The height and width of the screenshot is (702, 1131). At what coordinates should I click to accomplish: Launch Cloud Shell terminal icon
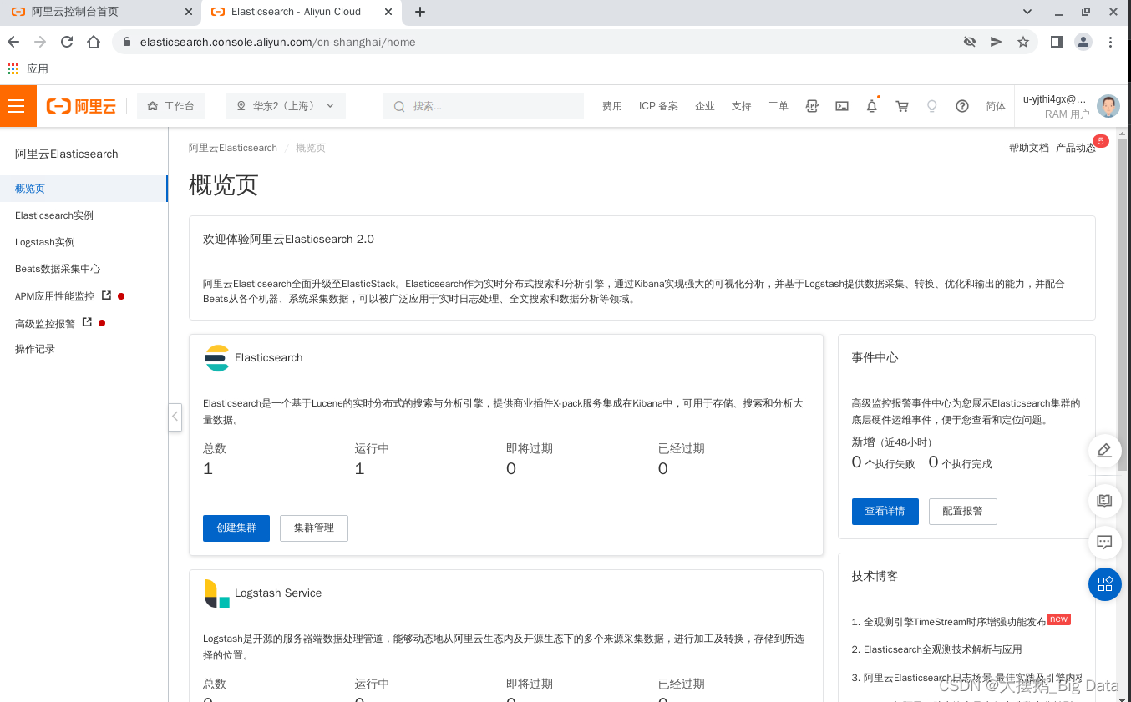pos(842,106)
